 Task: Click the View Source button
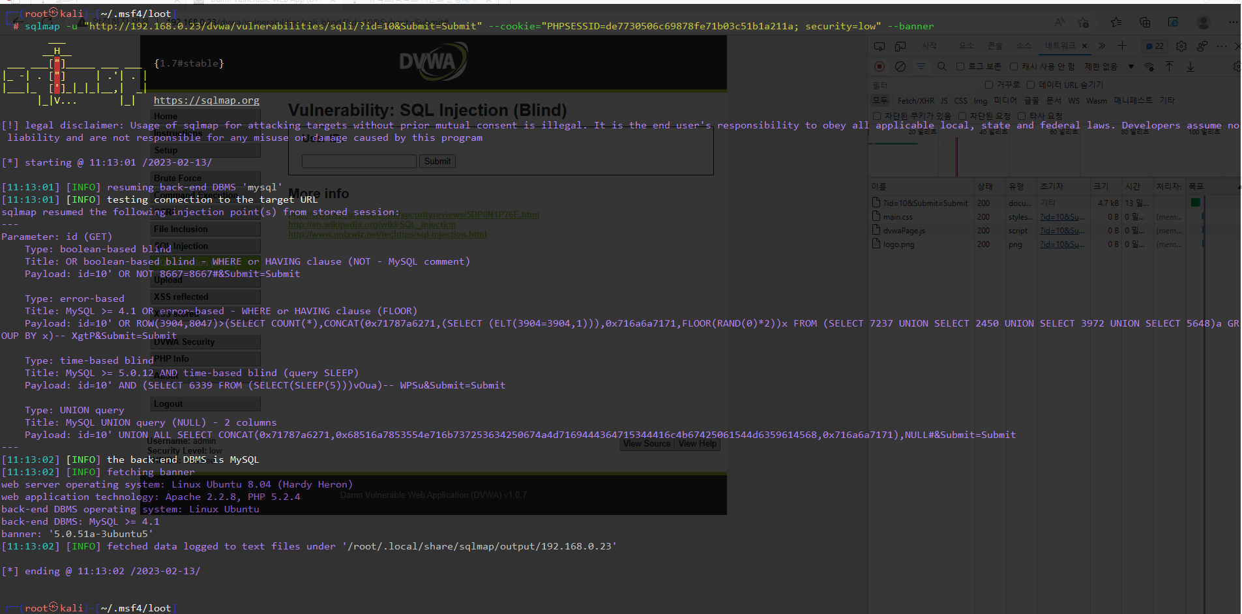click(x=647, y=444)
